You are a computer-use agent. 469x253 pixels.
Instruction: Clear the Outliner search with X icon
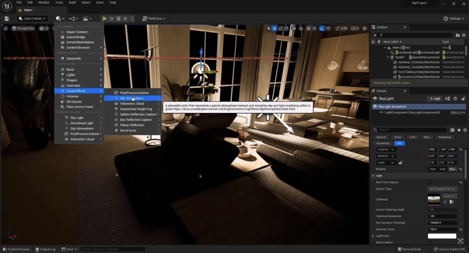click(x=375, y=35)
